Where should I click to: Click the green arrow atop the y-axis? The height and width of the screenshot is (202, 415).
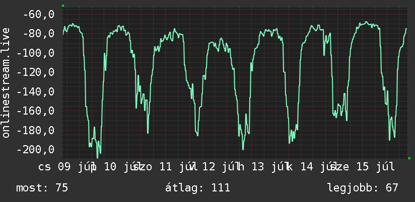point(63,6)
